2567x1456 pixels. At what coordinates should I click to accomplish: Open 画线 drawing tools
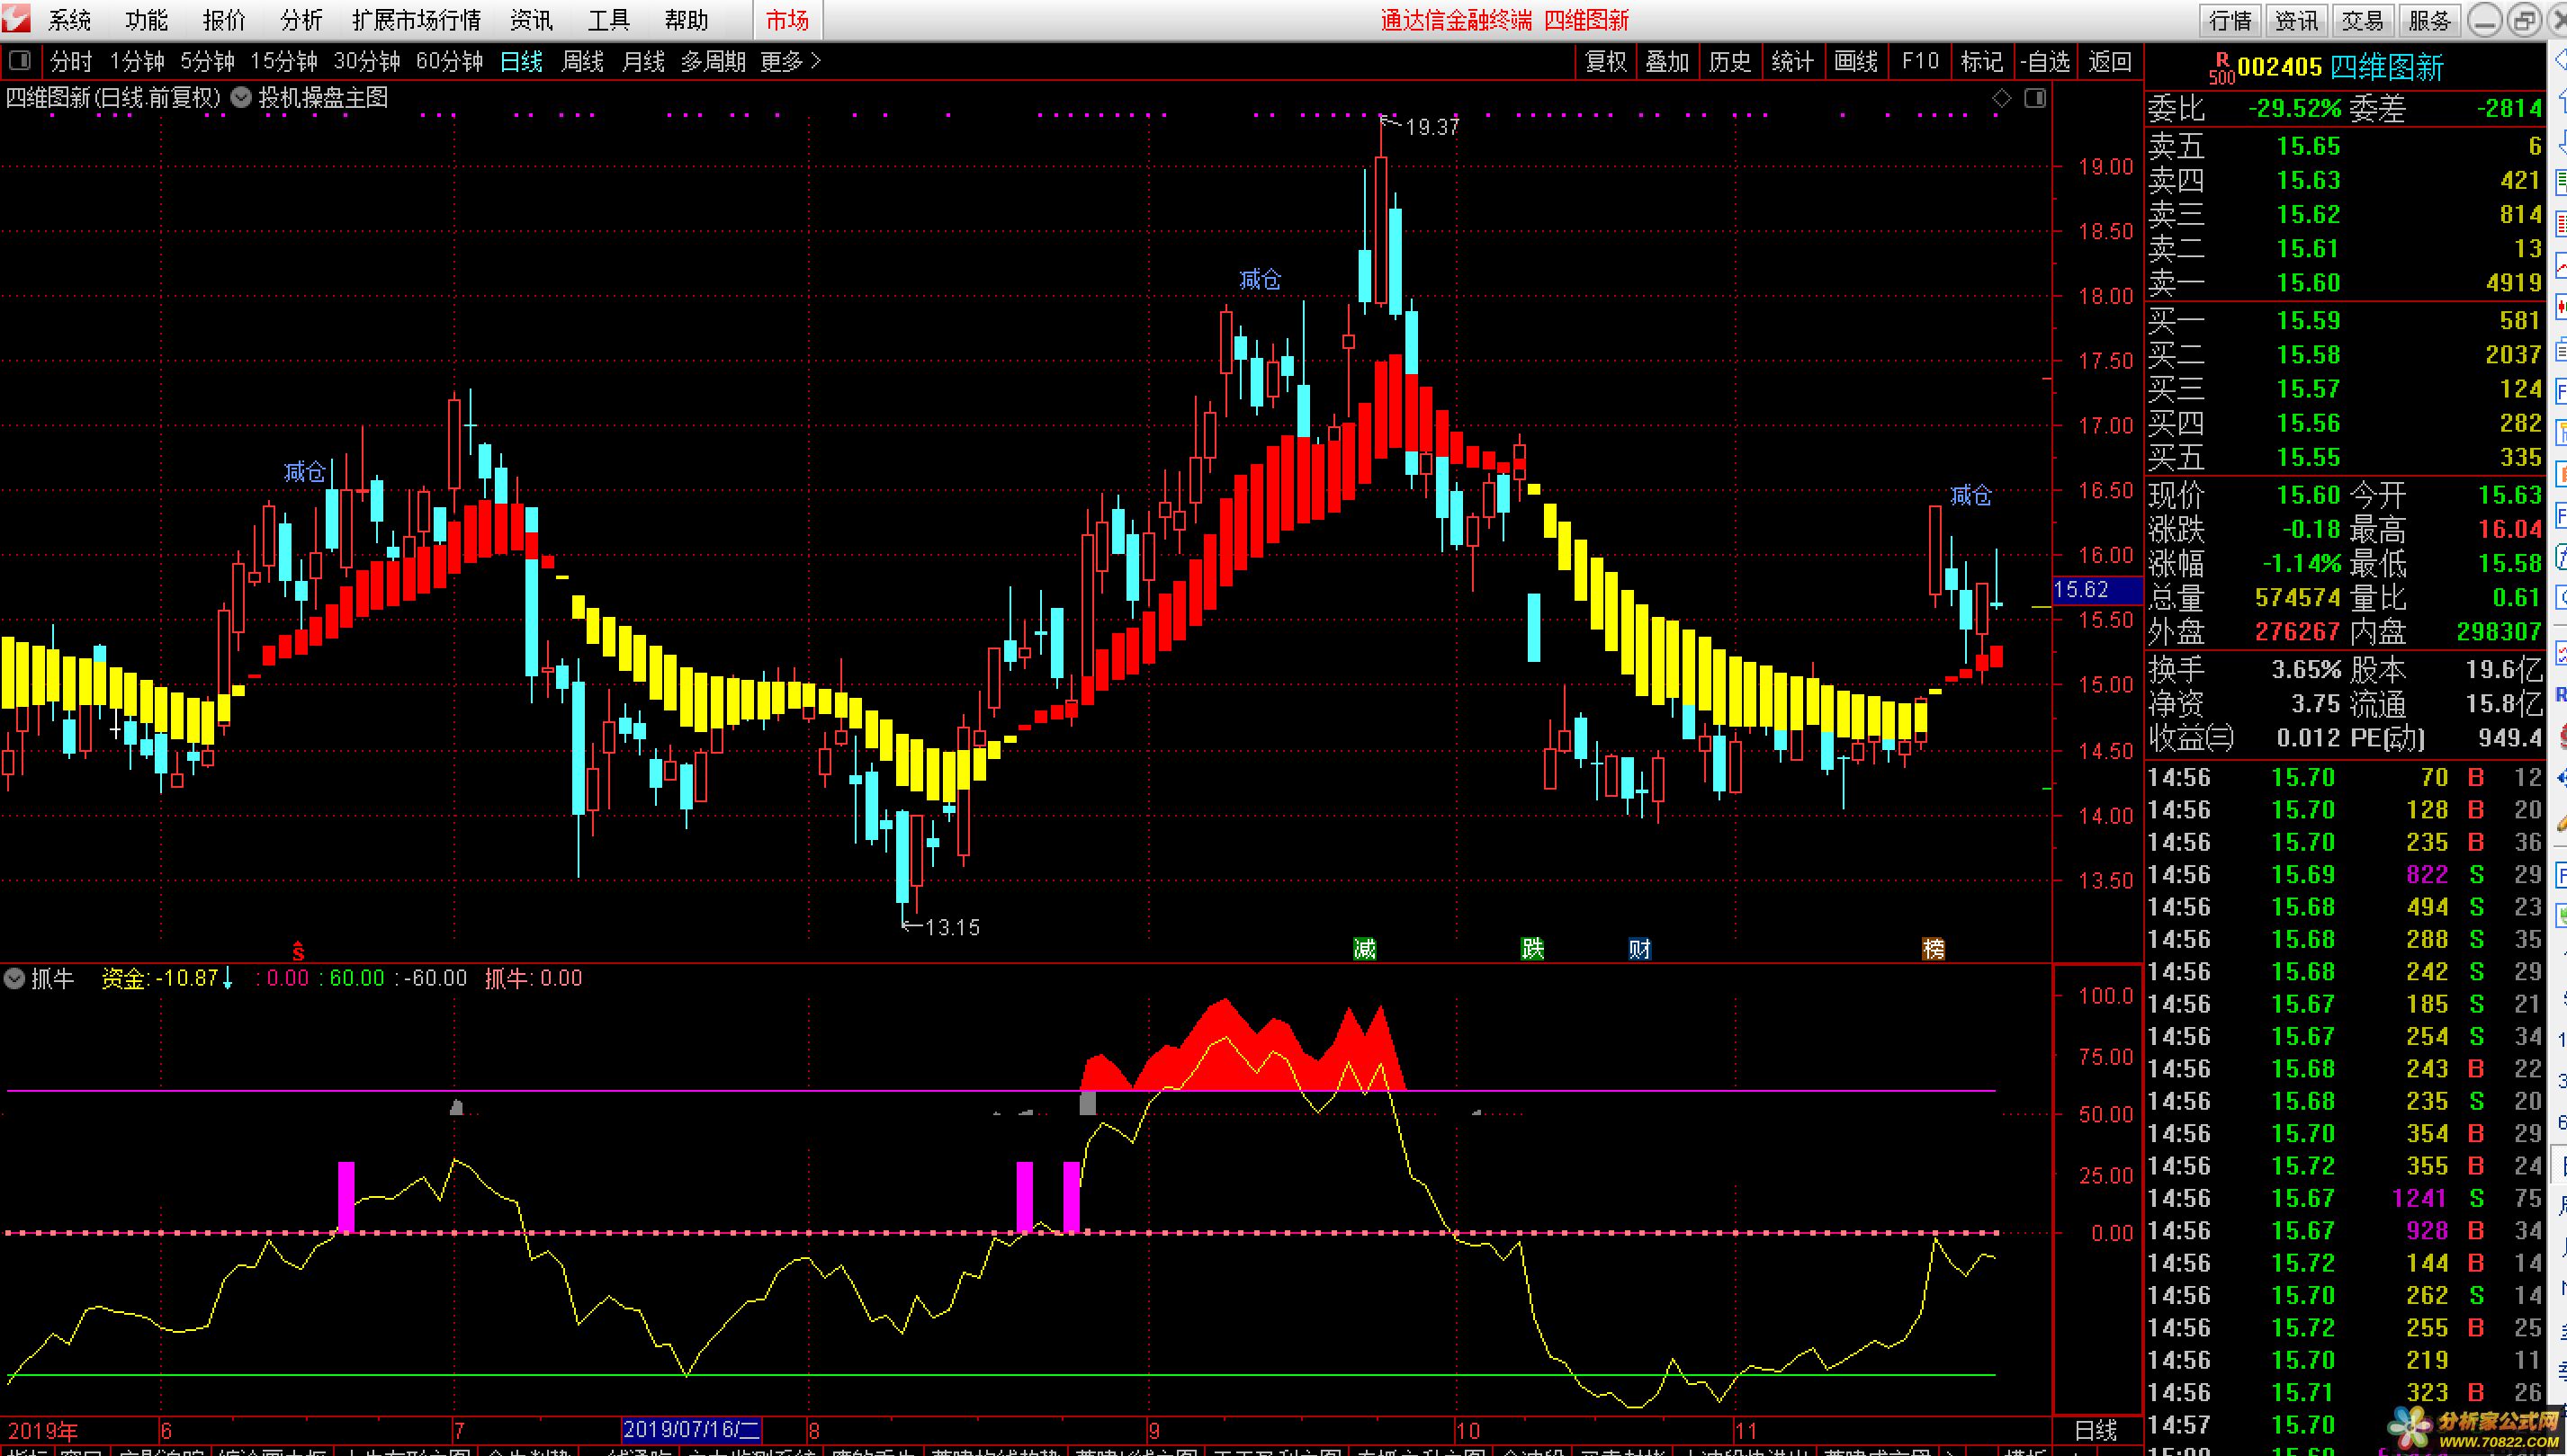(1855, 62)
